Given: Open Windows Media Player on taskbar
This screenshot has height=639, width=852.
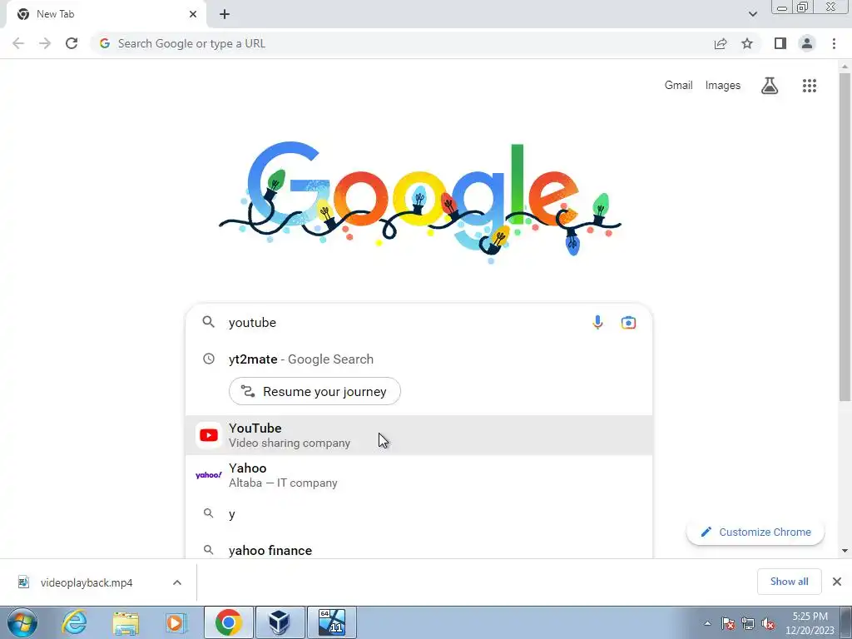Looking at the screenshot, I should pyautogui.click(x=175, y=622).
